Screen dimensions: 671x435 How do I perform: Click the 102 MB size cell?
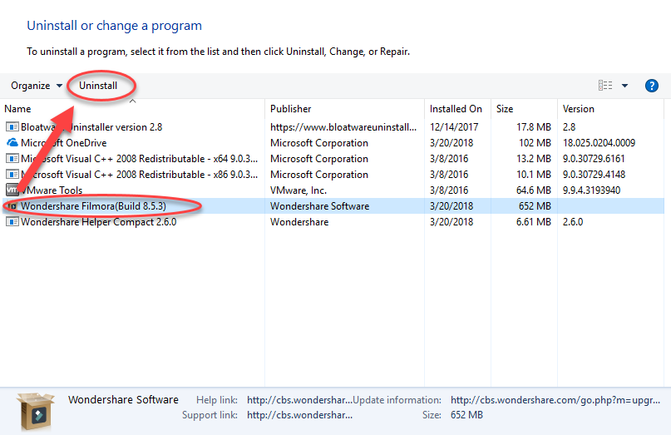535,142
